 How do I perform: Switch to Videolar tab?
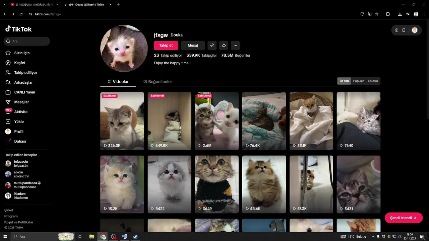(x=118, y=82)
